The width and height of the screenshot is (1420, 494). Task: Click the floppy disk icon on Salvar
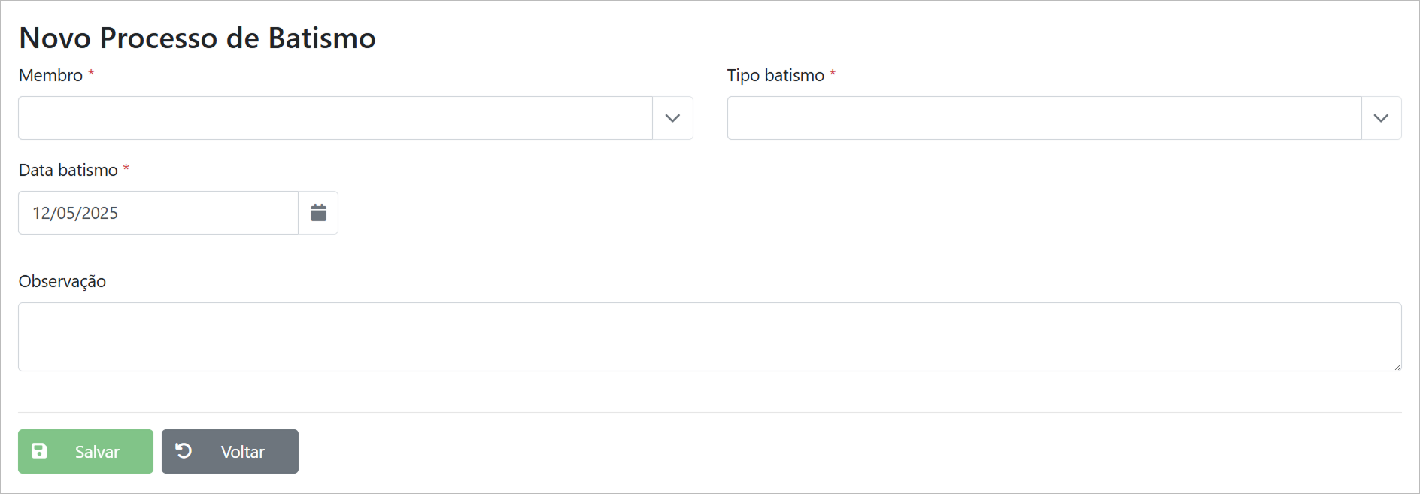click(x=39, y=451)
